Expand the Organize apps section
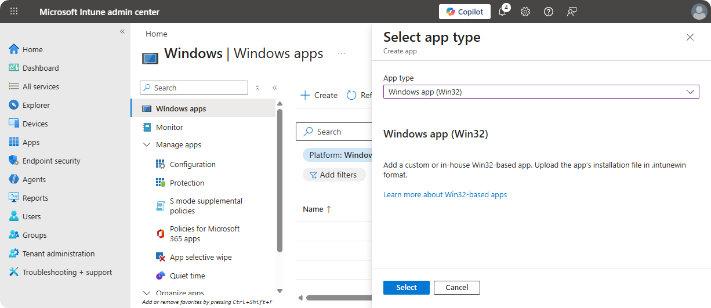This screenshot has width=711, height=308. pos(147,293)
